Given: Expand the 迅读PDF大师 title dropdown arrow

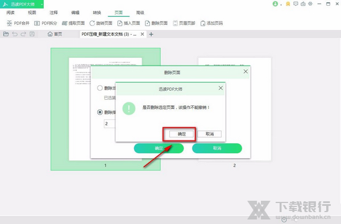Looking at the screenshot, I should 41,5.
